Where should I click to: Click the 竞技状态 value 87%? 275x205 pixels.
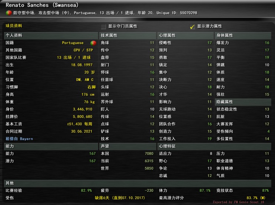[265, 191]
